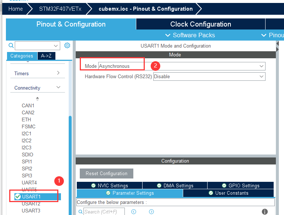Viewport: 284px width, 215px height.
Task: Click the panel collapse arrows at right edge
Action: click(277, 46)
